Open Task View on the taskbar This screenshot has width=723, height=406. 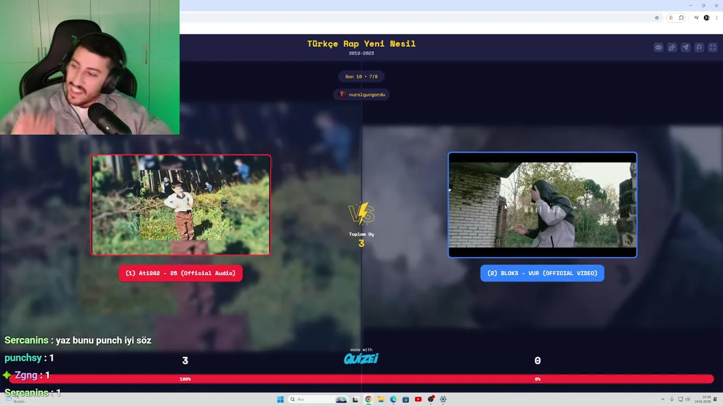[x=355, y=399]
